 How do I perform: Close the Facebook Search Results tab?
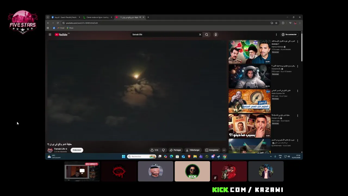click(79, 17)
